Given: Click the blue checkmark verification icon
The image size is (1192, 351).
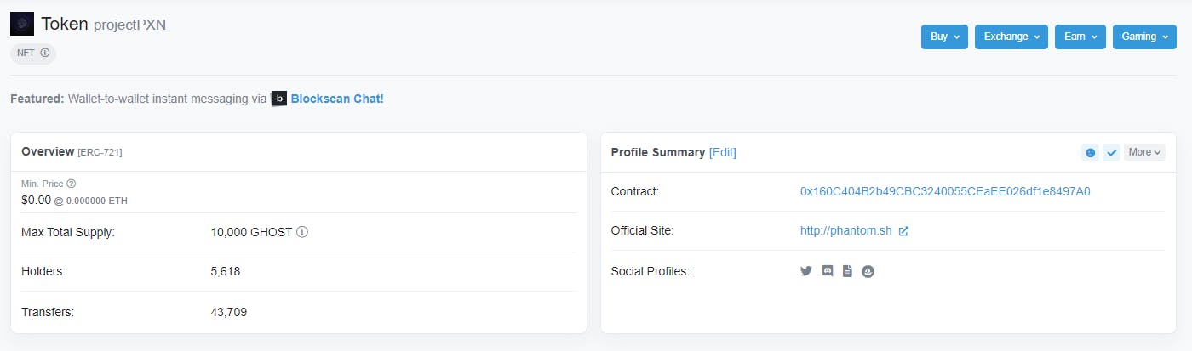Looking at the screenshot, I should click(x=1111, y=152).
